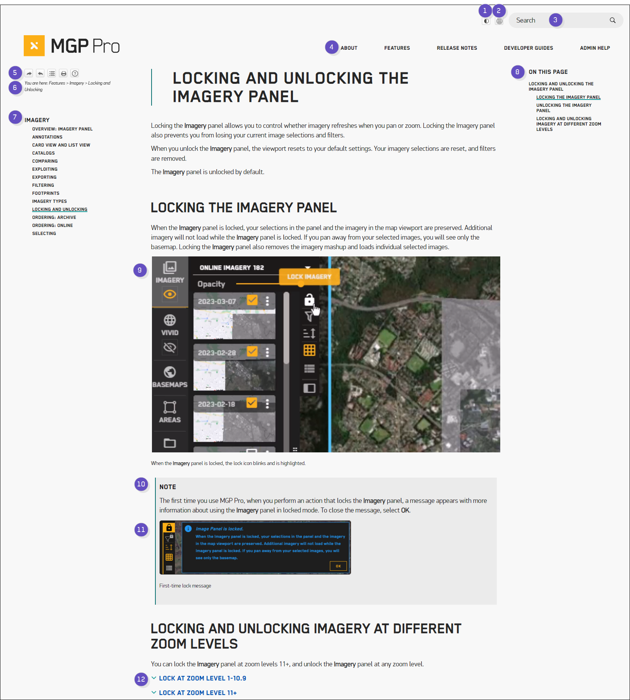Image resolution: width=630 pixels, height=700 pixels.
Task: Toggle the checkbox on 2023-03-07 card
Action: 252,300
